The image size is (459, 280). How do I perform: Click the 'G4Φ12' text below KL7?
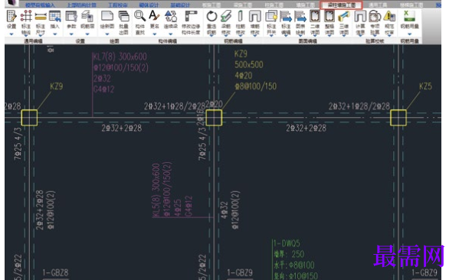(x=103, y=89)
